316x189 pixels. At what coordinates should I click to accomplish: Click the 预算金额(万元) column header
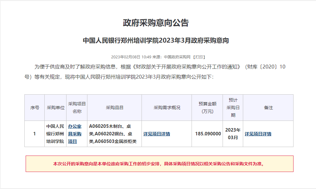207,108
